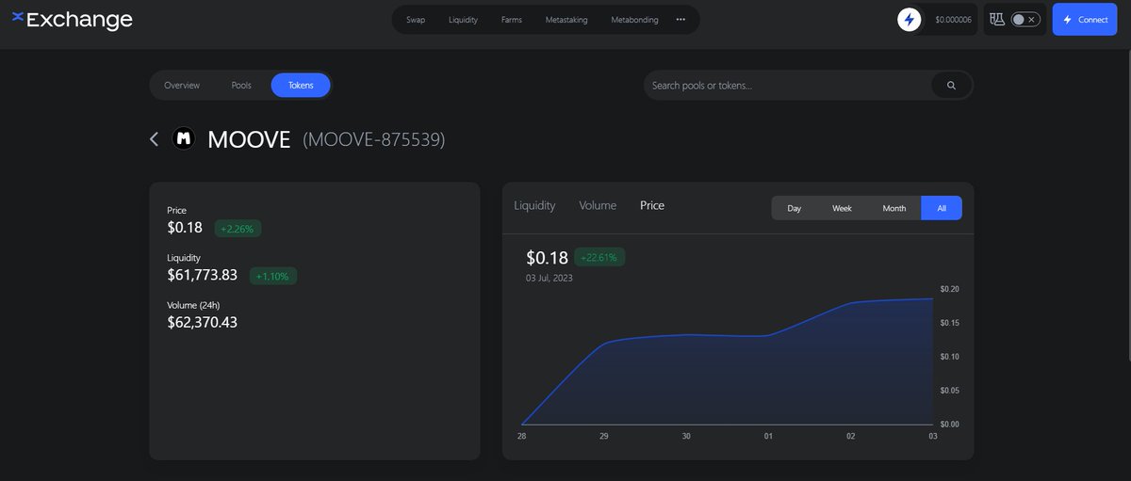Screen dimensions: 1131x481
Task: Focus the Search pools or tokens field
Action: tap(788, 86)
